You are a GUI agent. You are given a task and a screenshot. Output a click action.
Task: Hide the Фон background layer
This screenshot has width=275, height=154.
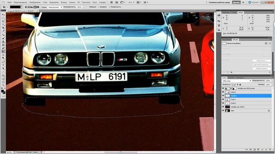click(x=223, y=110)
